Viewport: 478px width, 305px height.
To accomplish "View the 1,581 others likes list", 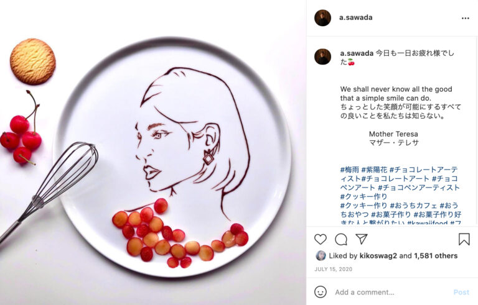I will (x=436, y=256).
